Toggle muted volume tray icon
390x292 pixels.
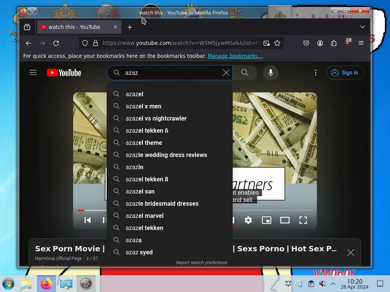[322, 284]
